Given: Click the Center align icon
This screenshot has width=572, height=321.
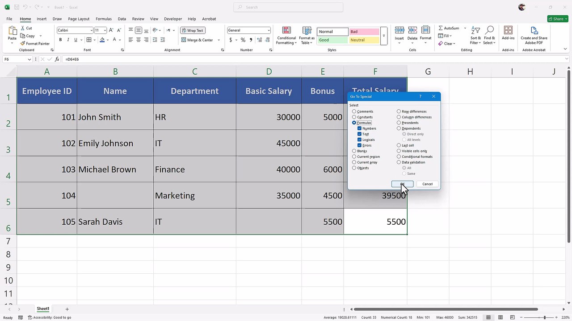Looking at the screenshot, I should click(x=139, y=40).
